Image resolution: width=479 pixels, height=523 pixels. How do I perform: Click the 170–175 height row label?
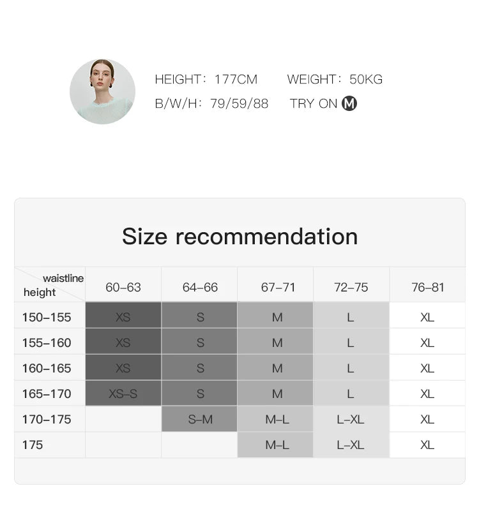47,419
